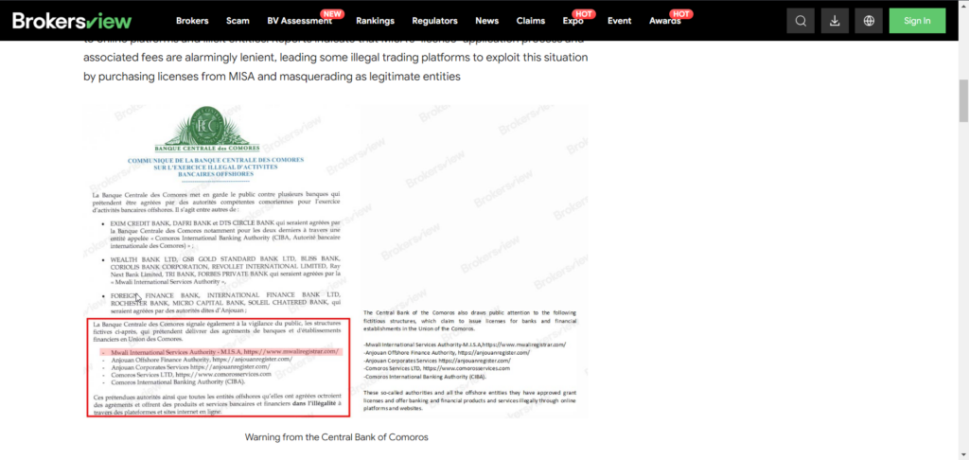Click the page vertical scrollbar thumb

point(963,100)
